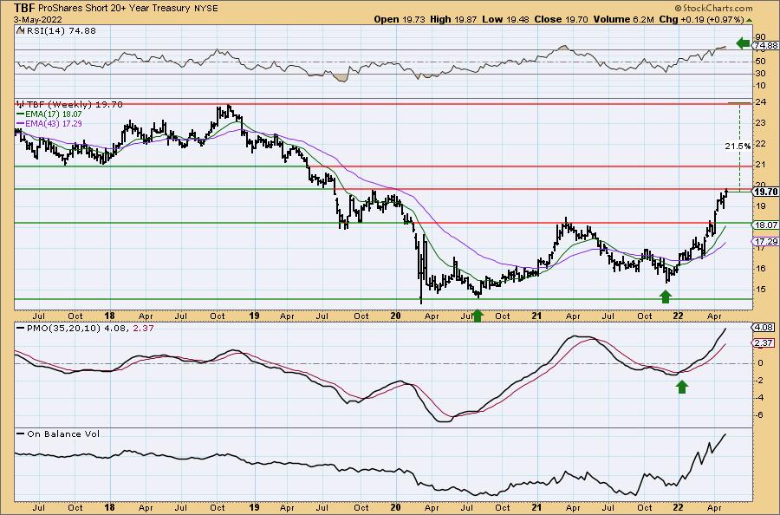Click the 22 year label below the OBV panel

tap(678, 507)
